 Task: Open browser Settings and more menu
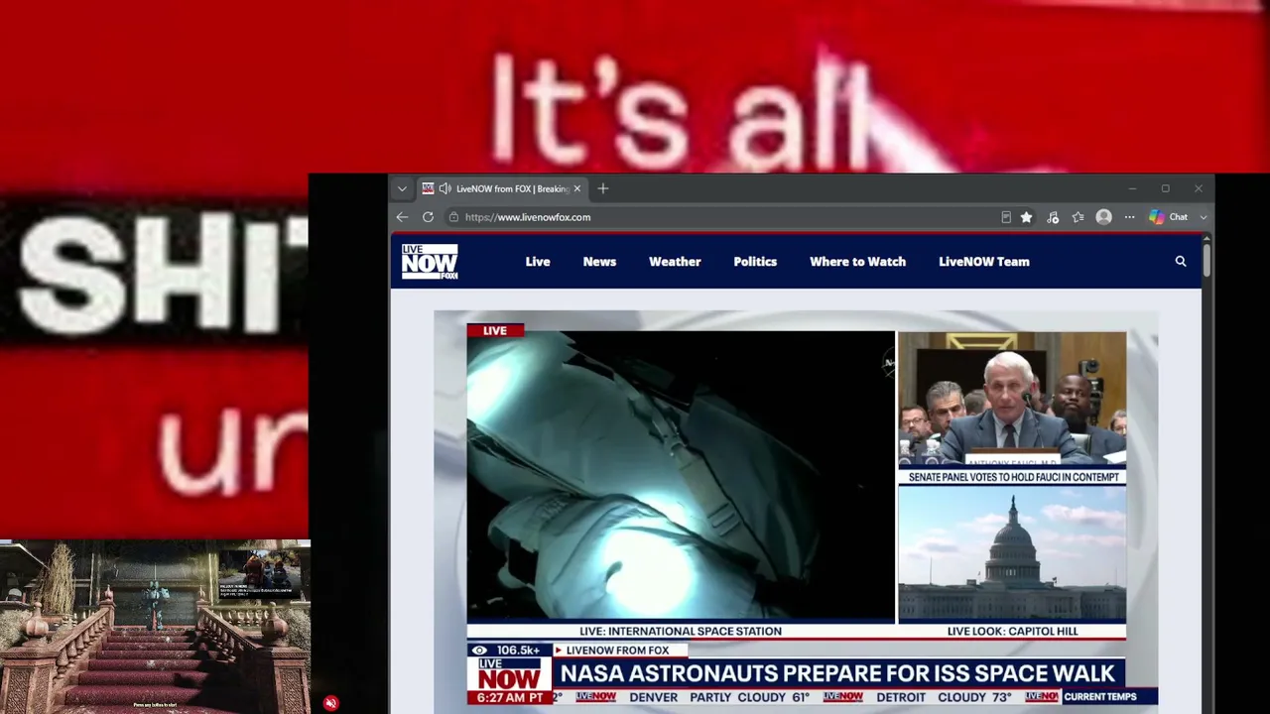[1129, 217]
